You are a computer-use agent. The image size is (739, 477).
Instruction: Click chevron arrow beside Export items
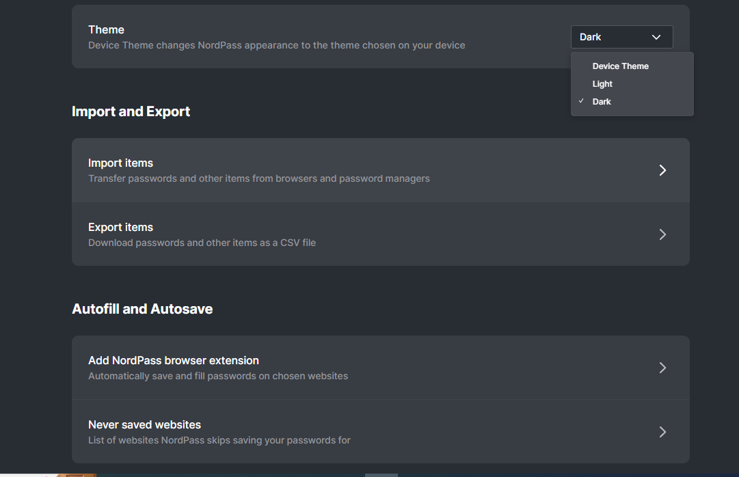pos(662,234)
